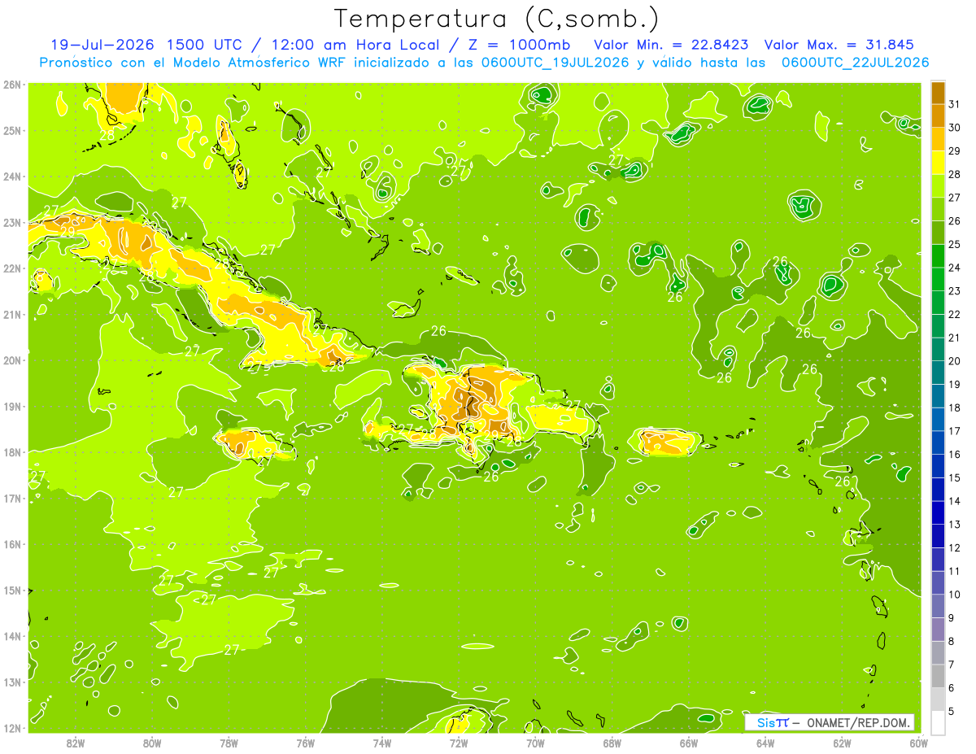Image resolution: width=976 pixels, height=754 pixels.
Task: Click the color bar label 24
Action: (954, 267)
